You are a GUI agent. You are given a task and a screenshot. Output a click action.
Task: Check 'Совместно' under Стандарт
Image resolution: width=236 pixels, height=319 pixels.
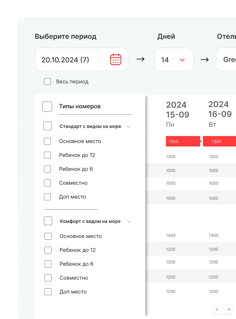[x=47, y=183]
